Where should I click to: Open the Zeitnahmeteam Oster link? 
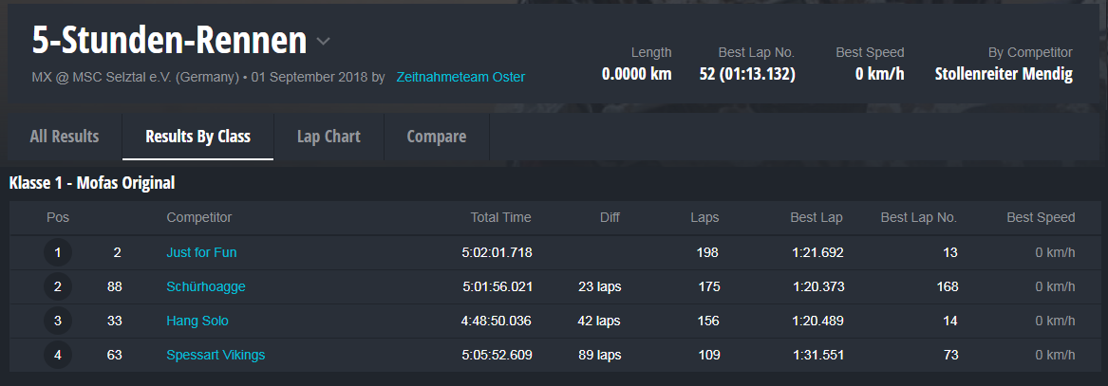click(x=460, y=77)
